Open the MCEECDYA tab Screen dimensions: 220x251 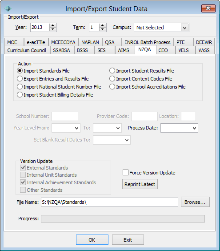[63, 42]
